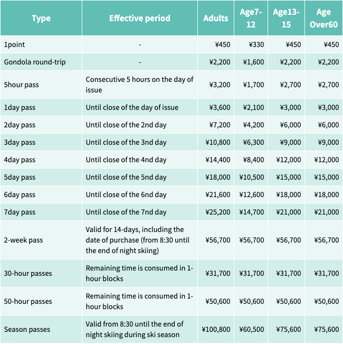
Task: Select the Age7-12 column header
Action: (251, 18)
